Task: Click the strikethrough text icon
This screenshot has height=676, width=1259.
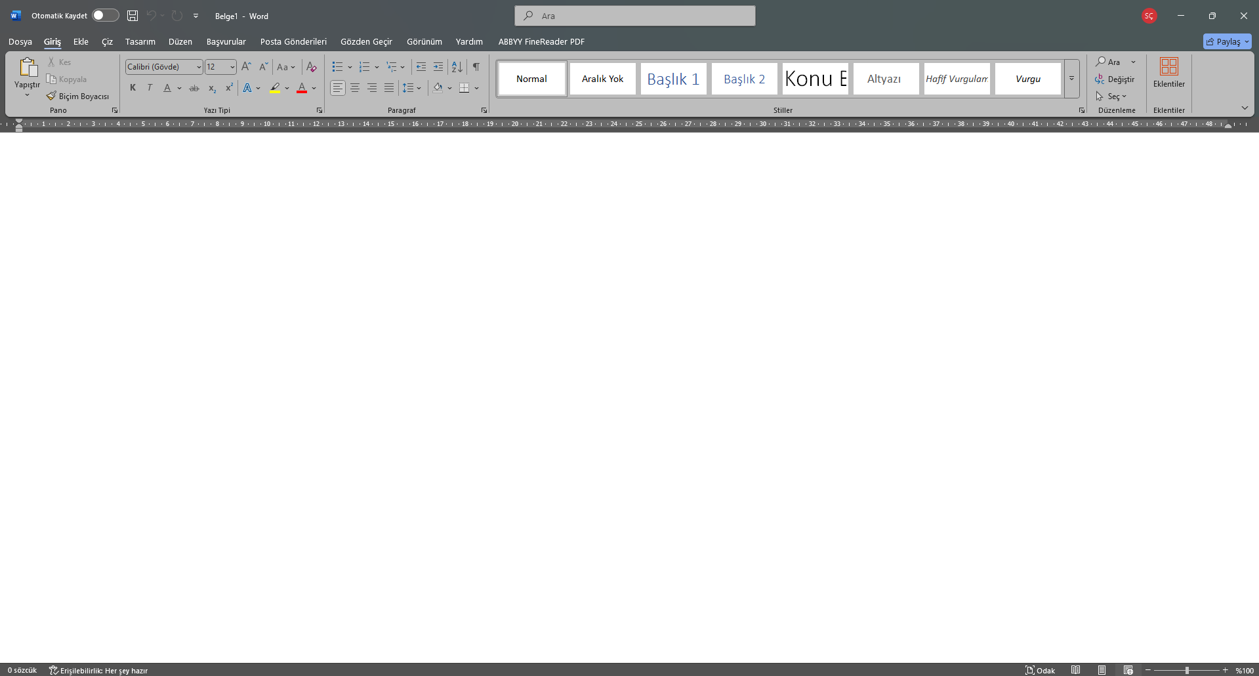Action: [x=194, y=88]
